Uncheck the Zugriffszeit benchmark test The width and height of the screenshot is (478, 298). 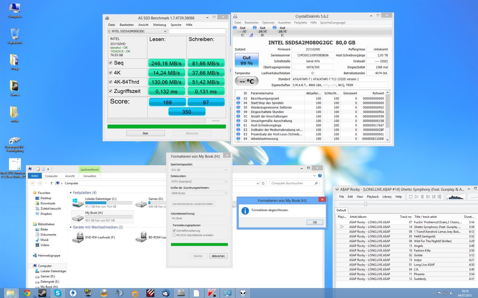coord(111,91)
